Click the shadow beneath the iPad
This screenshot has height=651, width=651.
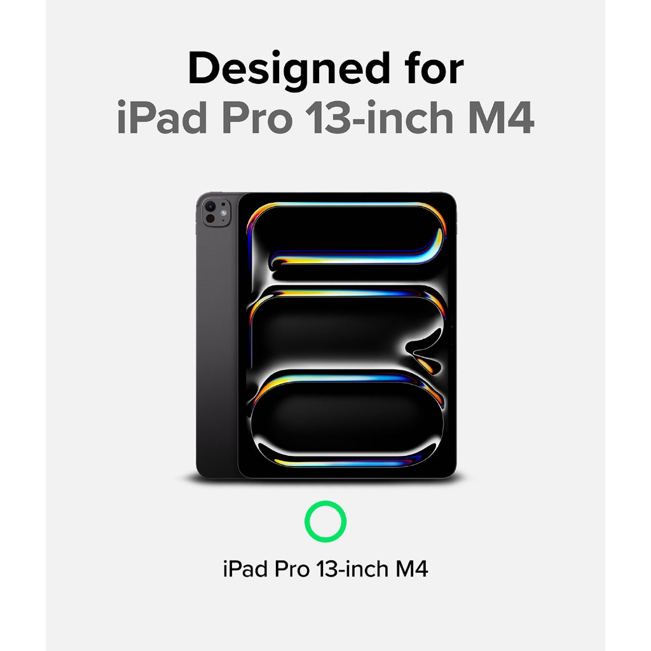(x=326, y=481)
